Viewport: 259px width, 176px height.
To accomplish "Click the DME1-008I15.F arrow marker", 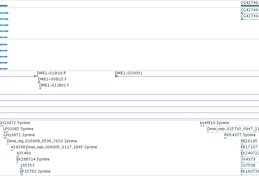I will pos(39,82).
